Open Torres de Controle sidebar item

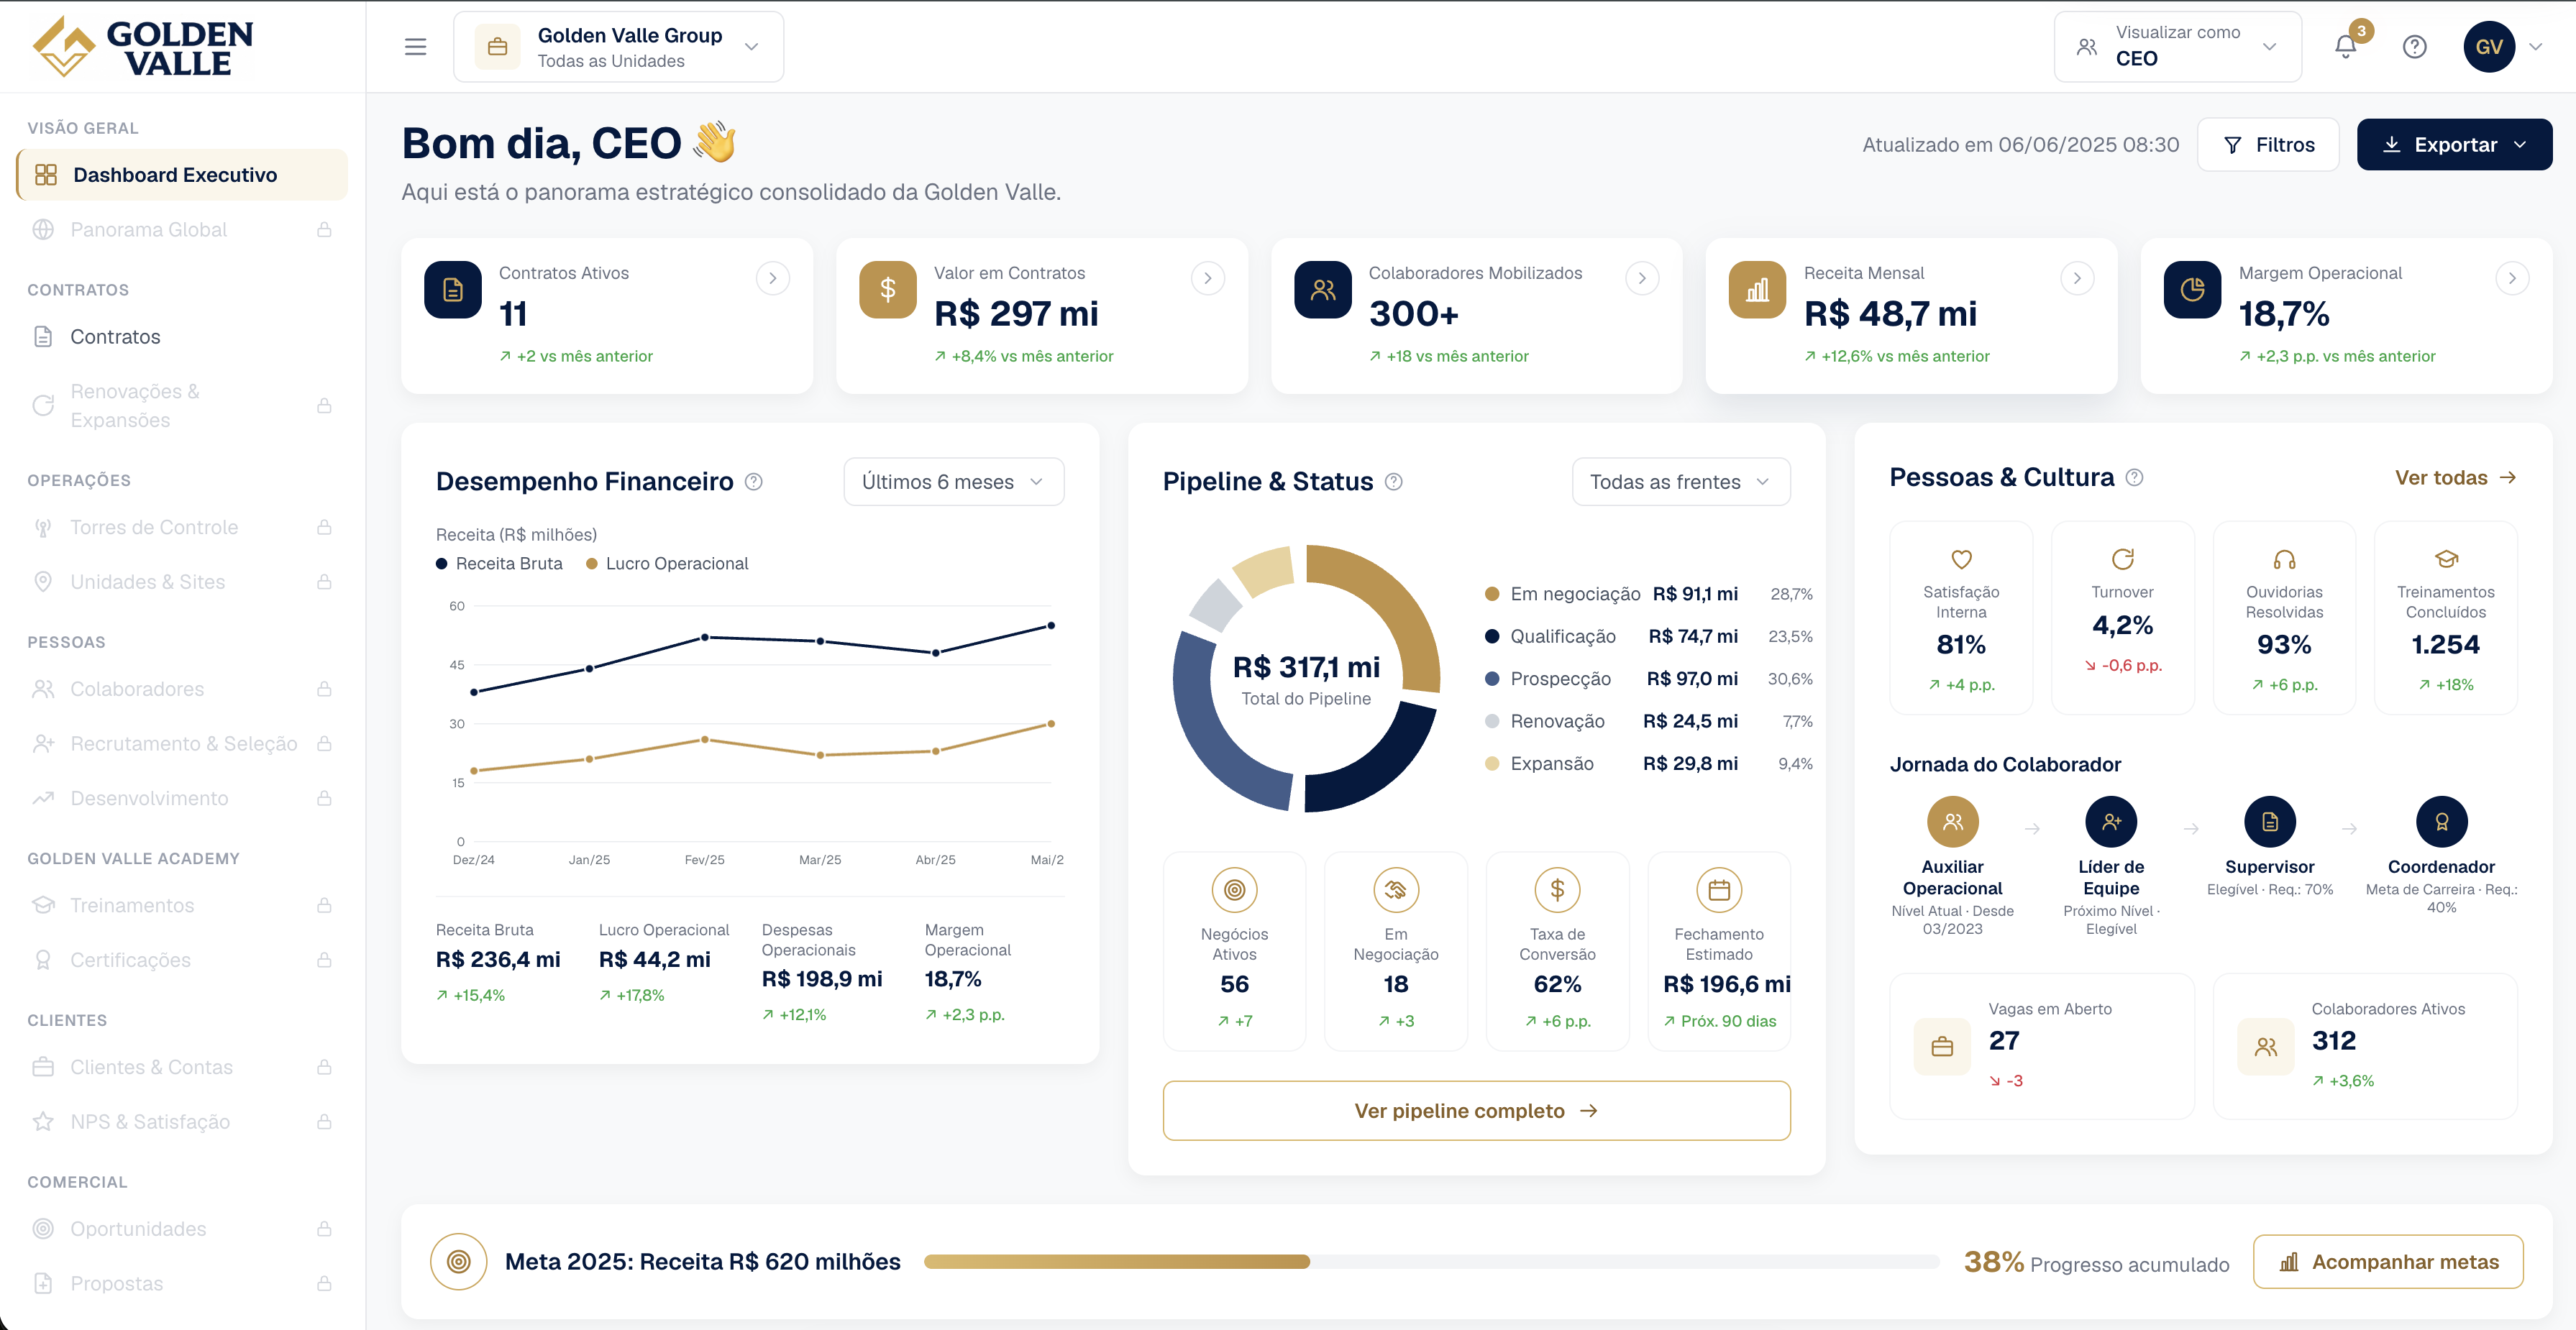coord(183,528)
